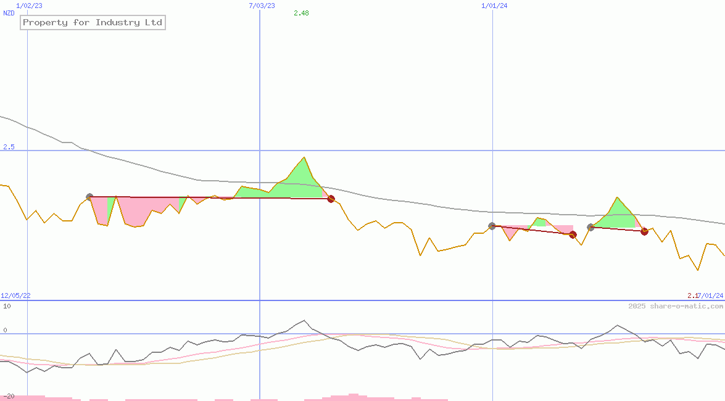
Task: Click the oscillator -20 scale label
Action: coord(9,396)
